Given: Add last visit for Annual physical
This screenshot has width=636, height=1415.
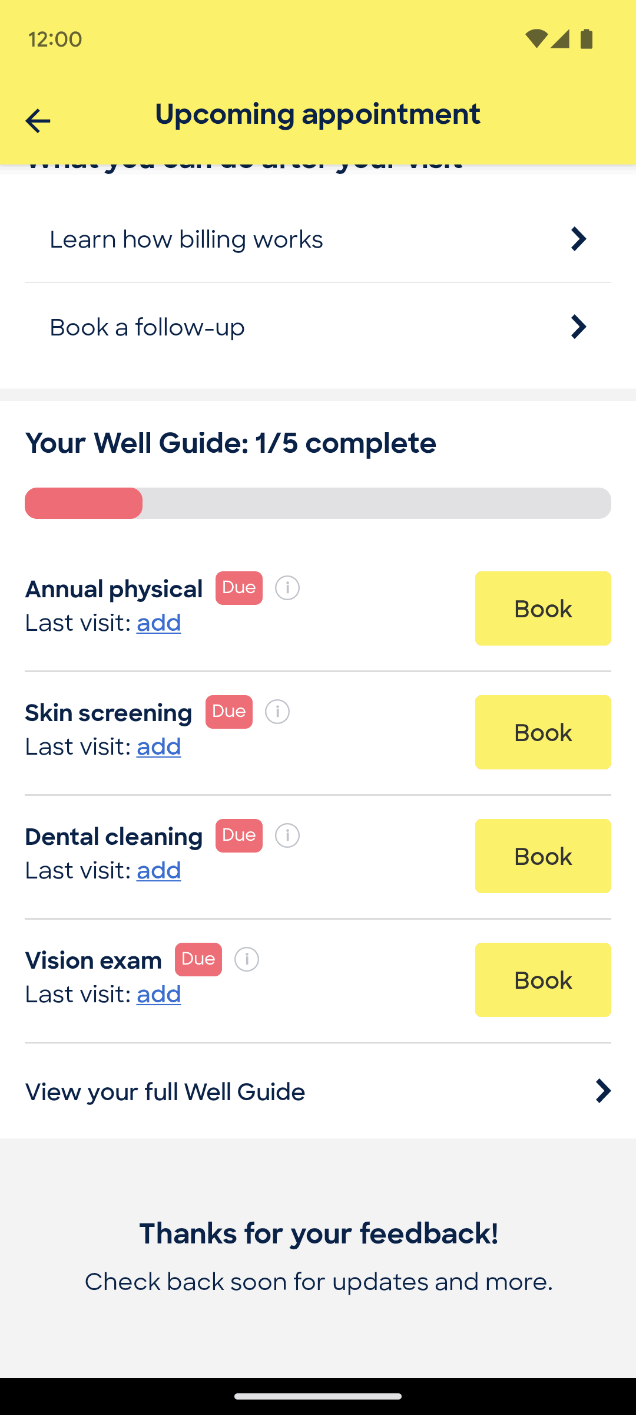Looking at the screenshot, I should click(159, 623).
